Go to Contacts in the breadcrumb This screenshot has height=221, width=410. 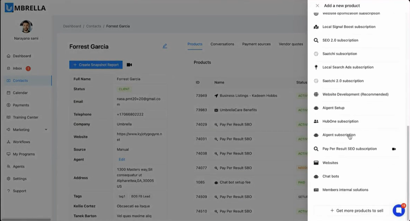(x=93, y=26)
